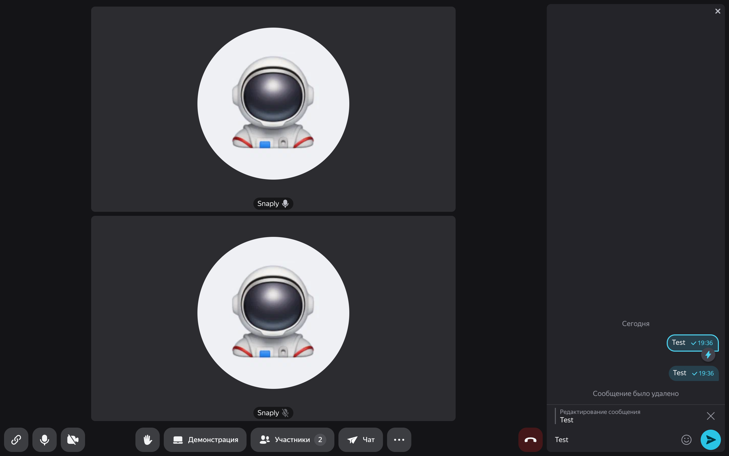
Task: Click the Сегодня date separator
Action: [x=636, y=324]
